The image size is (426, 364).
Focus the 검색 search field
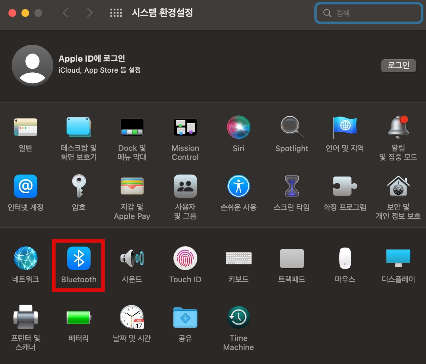point(369,13)
